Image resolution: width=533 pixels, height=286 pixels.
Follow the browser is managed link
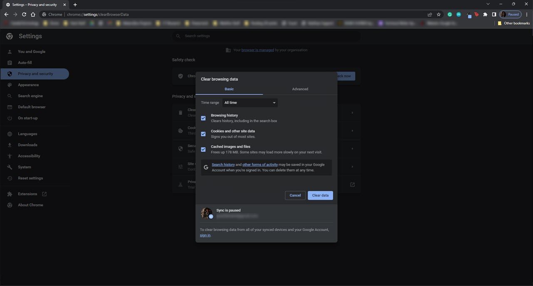[x=258, y=50]
